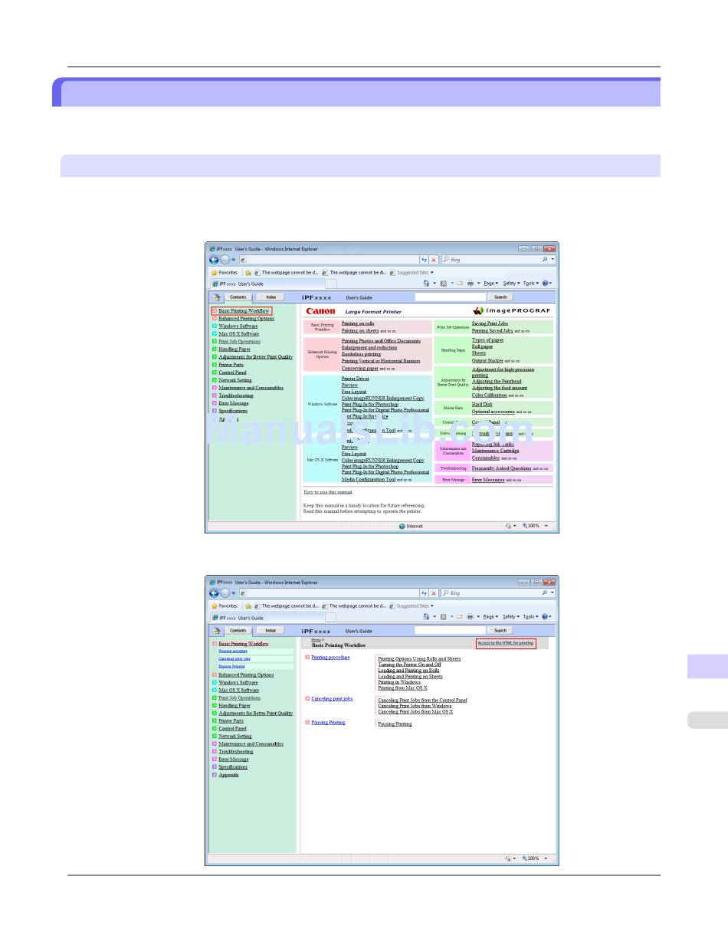
Task: Click guide search field in Canon home page window
Action: pyautogui.click(x=450, y=297)
